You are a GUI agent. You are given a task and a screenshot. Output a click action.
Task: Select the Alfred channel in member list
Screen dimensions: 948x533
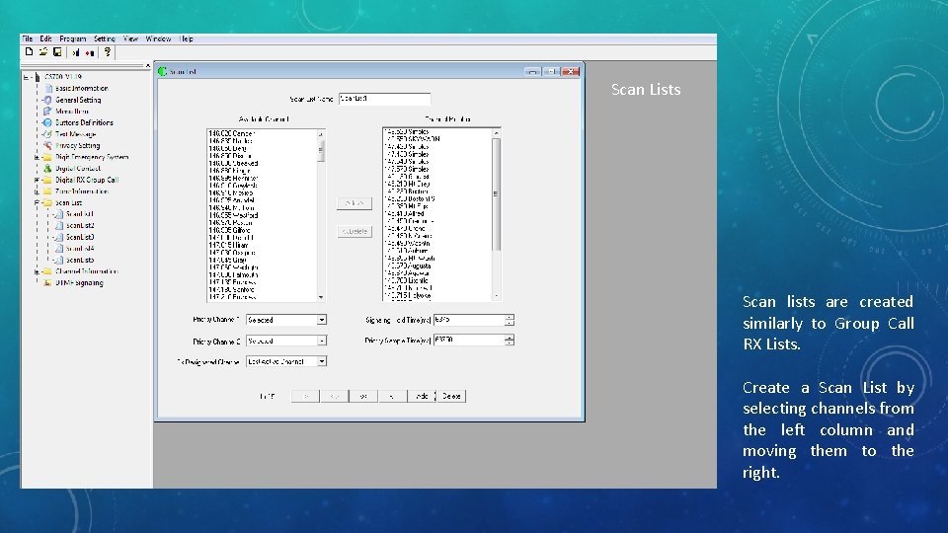coord(405,214)
